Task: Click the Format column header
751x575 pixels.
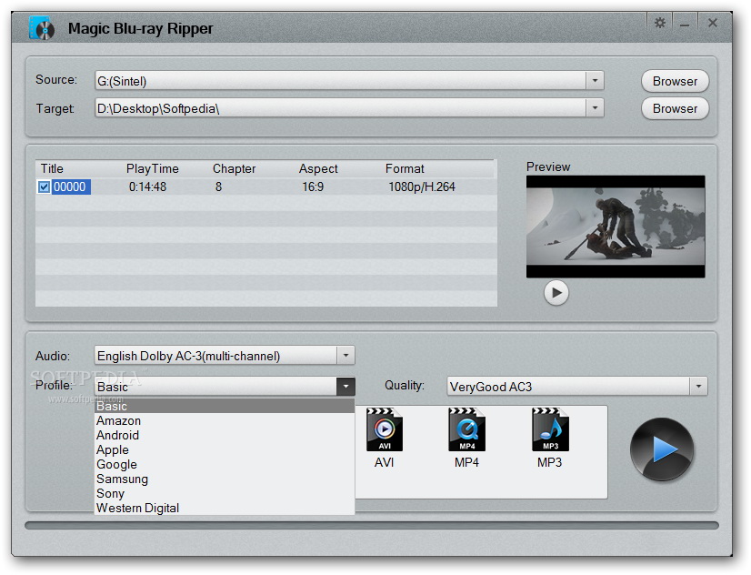Action: coord(405,168)
